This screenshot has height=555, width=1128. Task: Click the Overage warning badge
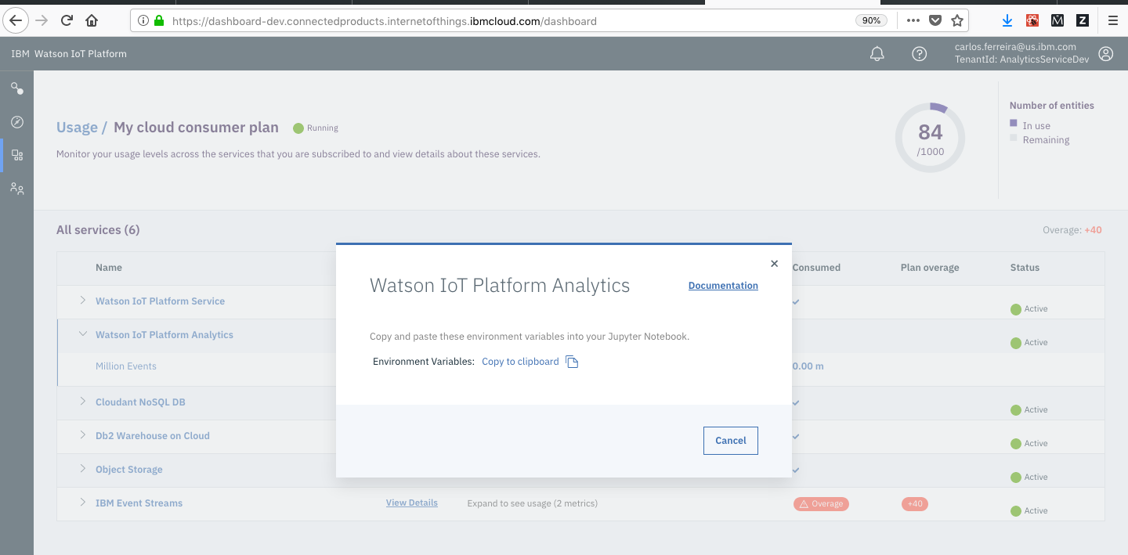[x=821, y=504]
